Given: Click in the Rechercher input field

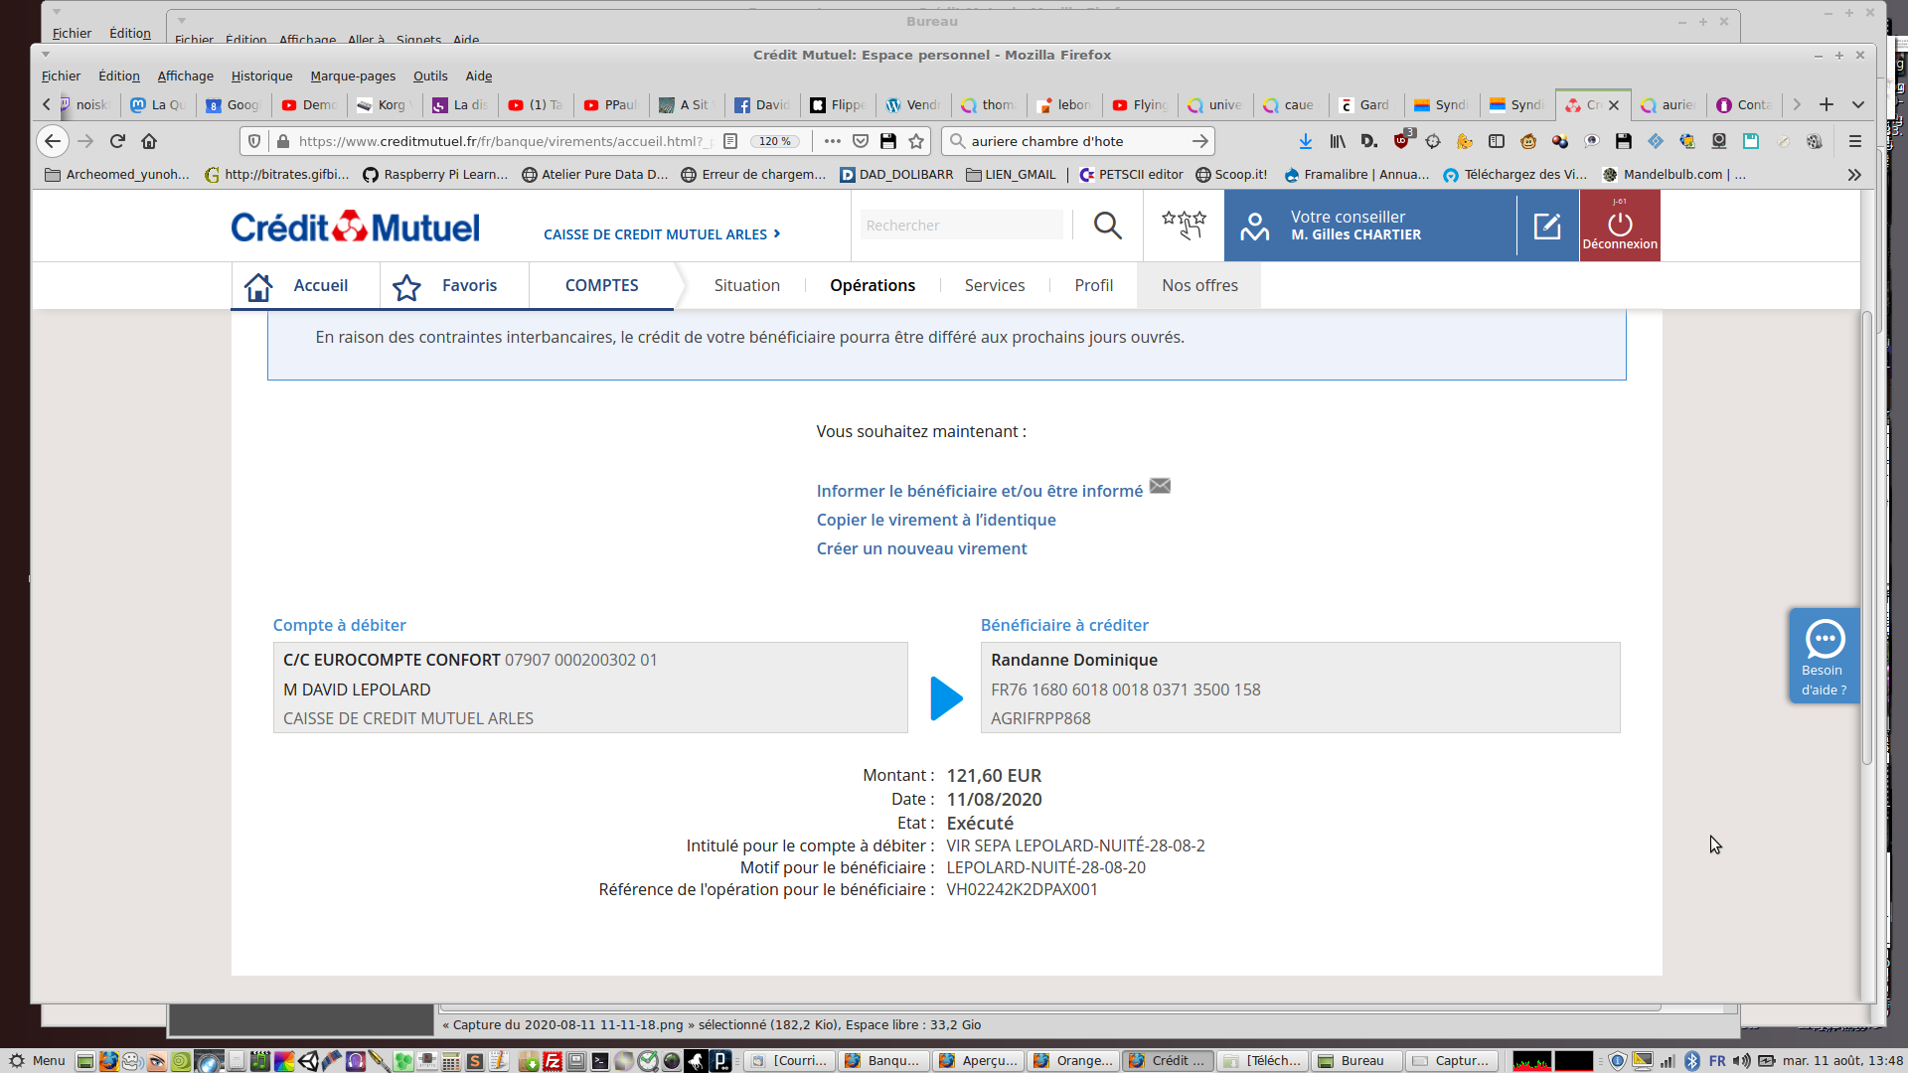Looking at the screenshot, I should click(960, 226).
